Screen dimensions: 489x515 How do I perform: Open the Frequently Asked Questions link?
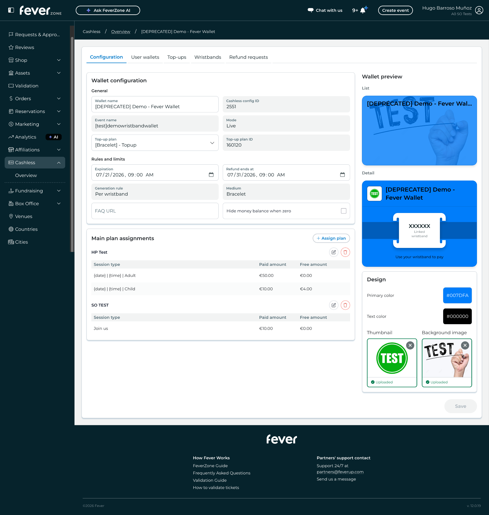tap(221, 473)
